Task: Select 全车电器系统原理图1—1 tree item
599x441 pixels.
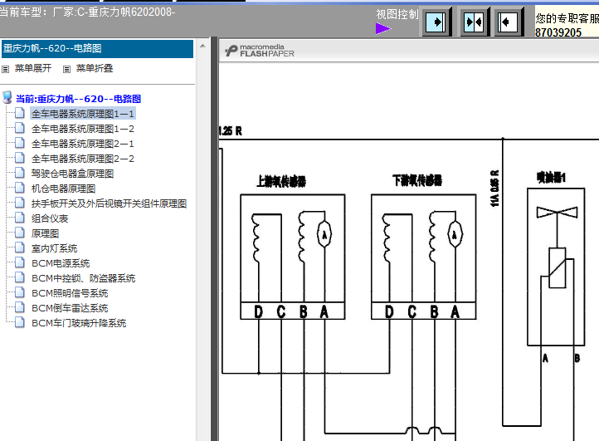Action: point(82,114)
